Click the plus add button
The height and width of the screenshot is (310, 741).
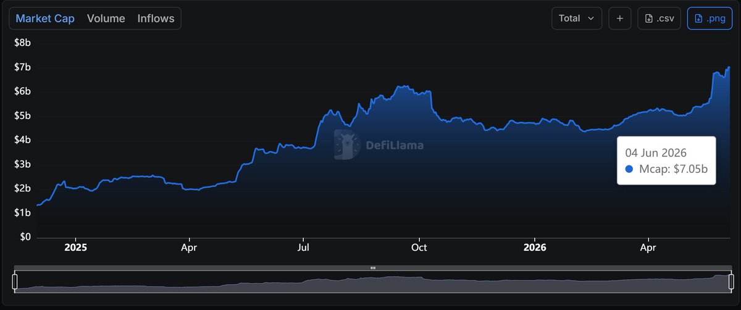pos(619,19)
